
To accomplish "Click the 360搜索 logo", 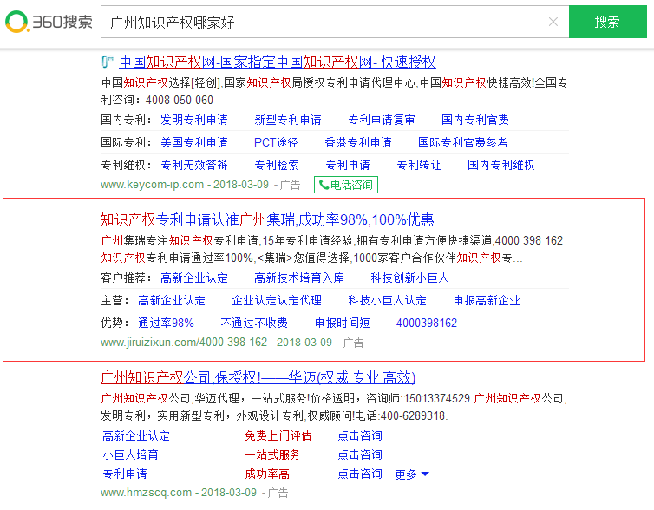I will [49, 22].
